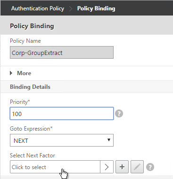
Task: Click the Binding Details section header
Action: [x=30, y=87]
